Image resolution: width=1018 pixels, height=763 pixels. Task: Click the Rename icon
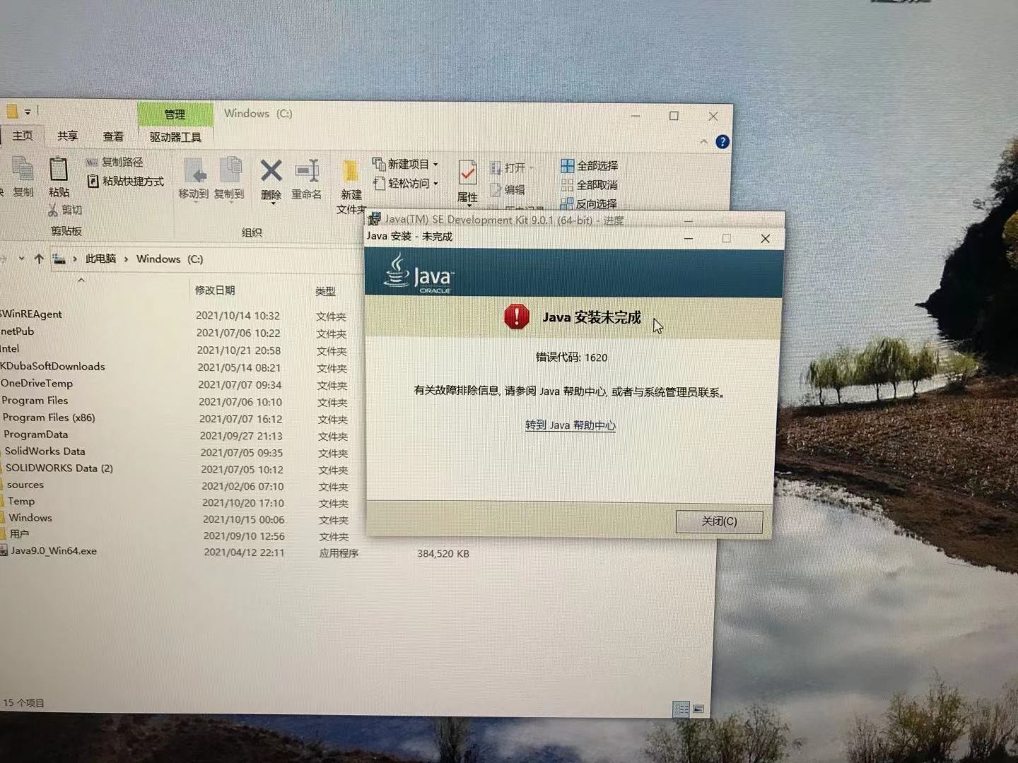pos(307,179)
